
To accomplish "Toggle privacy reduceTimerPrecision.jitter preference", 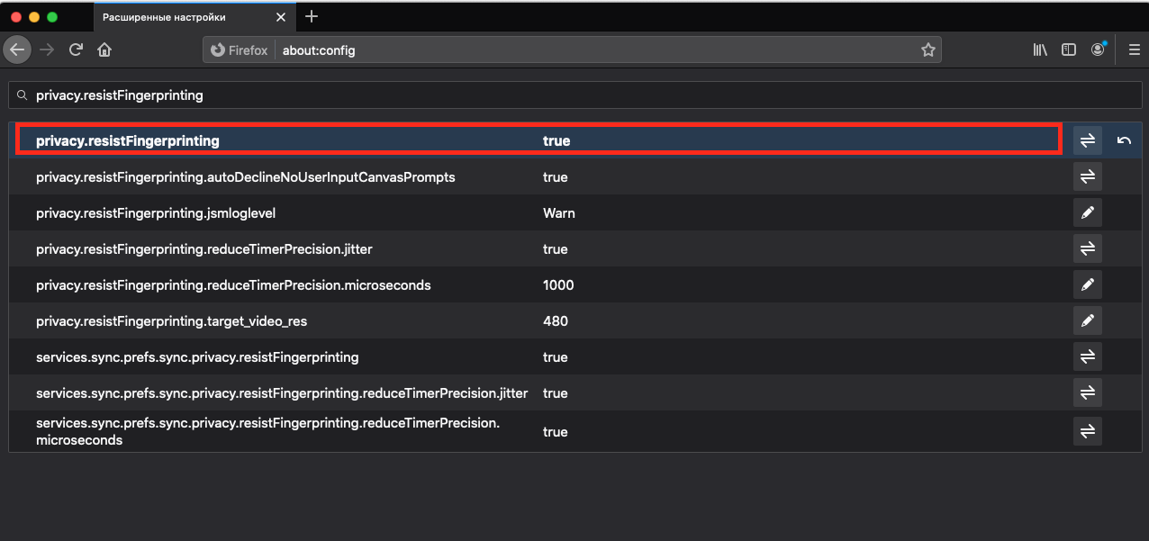I will [1088, 248].
